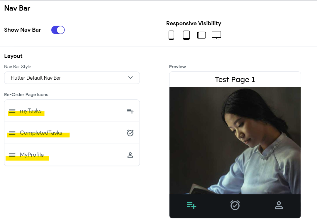Click the myTasks drag handle icon
This screenshot has height=219, width=317.
coord(12,111)
